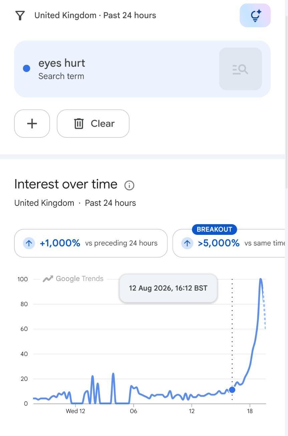Add a comparison term with plus button
Screen dimensions: 288x436
tap(32, 123)
